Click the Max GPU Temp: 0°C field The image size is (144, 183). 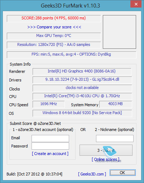click(x=54, y=36)
